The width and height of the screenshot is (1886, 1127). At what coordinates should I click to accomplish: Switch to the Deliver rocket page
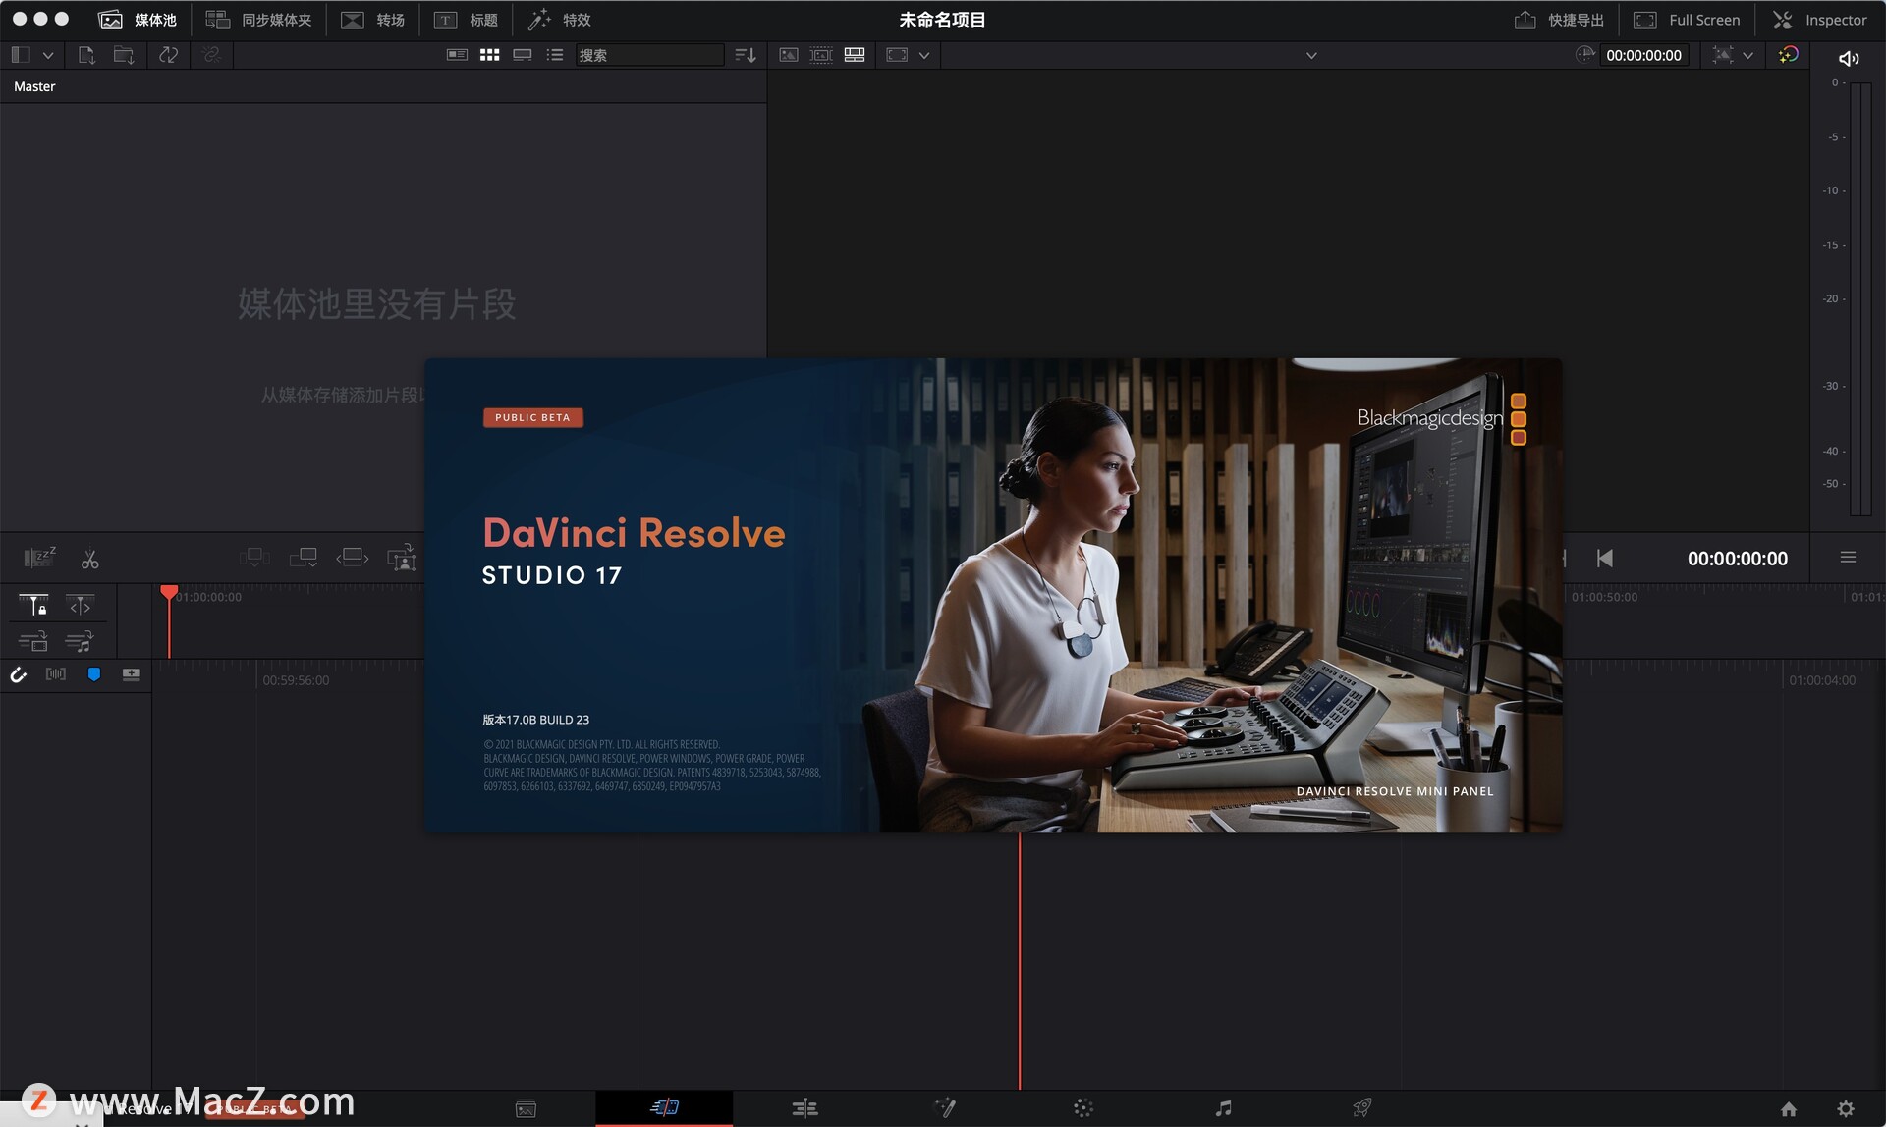tap(1362, 1107)
